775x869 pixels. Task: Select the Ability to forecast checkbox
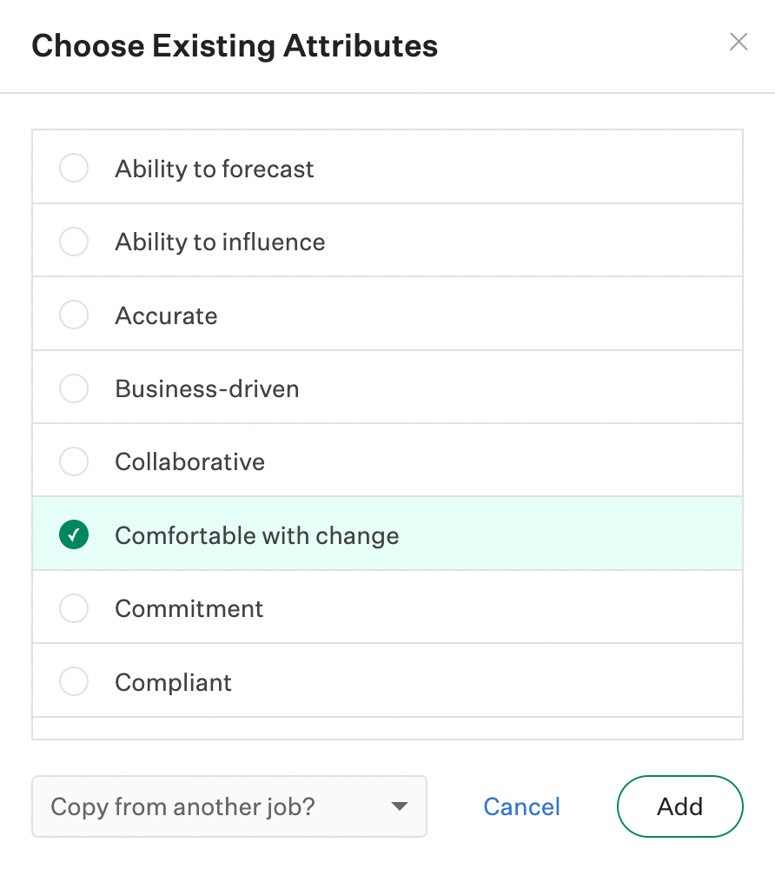[x=74, y=168]
